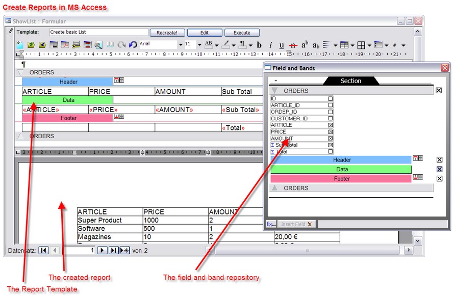This screenshot has height=295, width=453.
Task: Toggle the Footer band checkbox
Action: point(439,178)
